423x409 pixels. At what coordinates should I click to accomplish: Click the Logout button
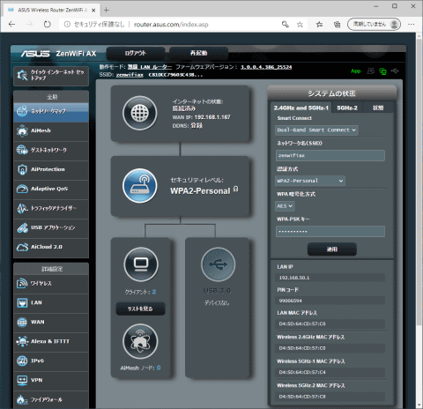click(136, 53)
